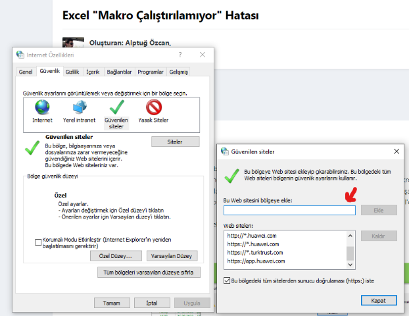Reset all zones with Tüm bölgeleri button
The width and height of the screenshot is (409, 316).
click(148, 272)
